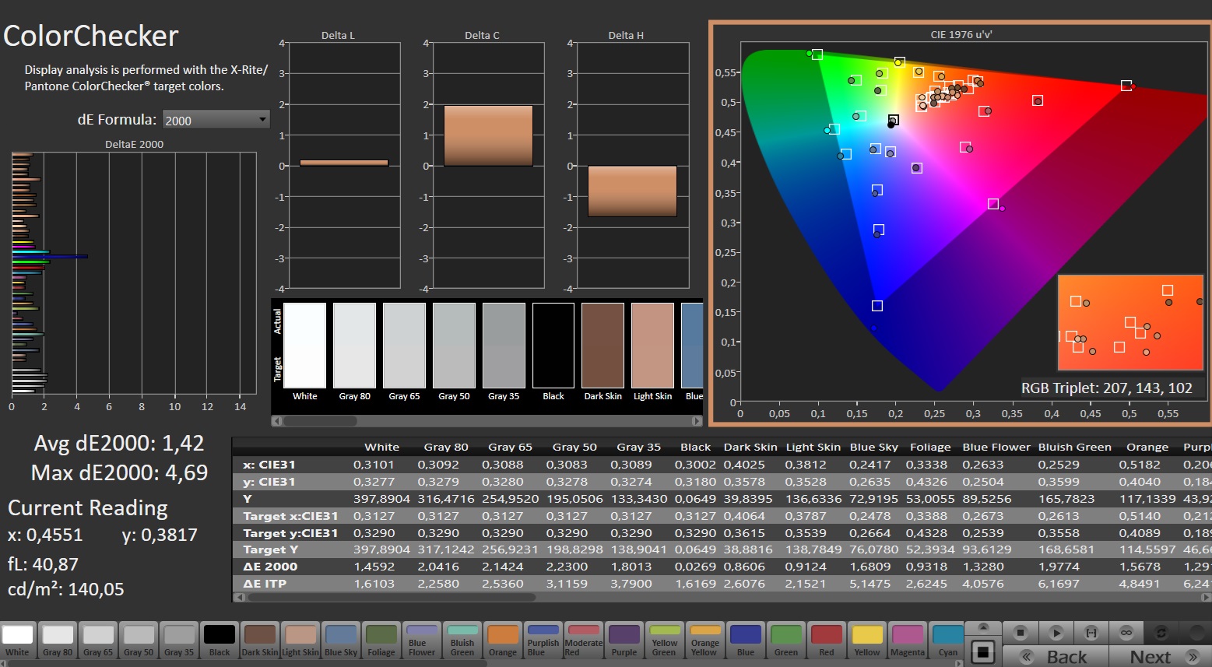Screen dimensions: 1212x667
Task: Click the stop measurement icon
Action: [1021, 633]
